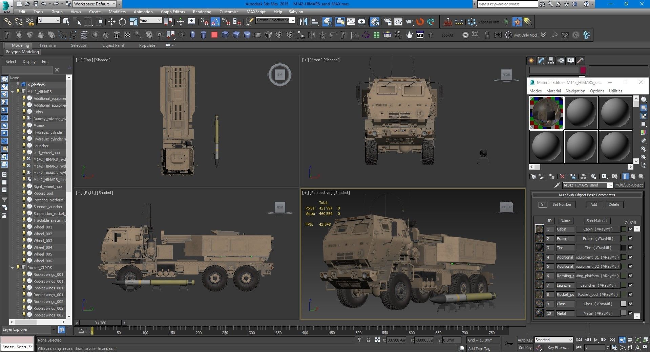The width and height of the screenshot is (650, 352).
Task: Open the View reference coordinate dropdown
Action: coord(150,20)
